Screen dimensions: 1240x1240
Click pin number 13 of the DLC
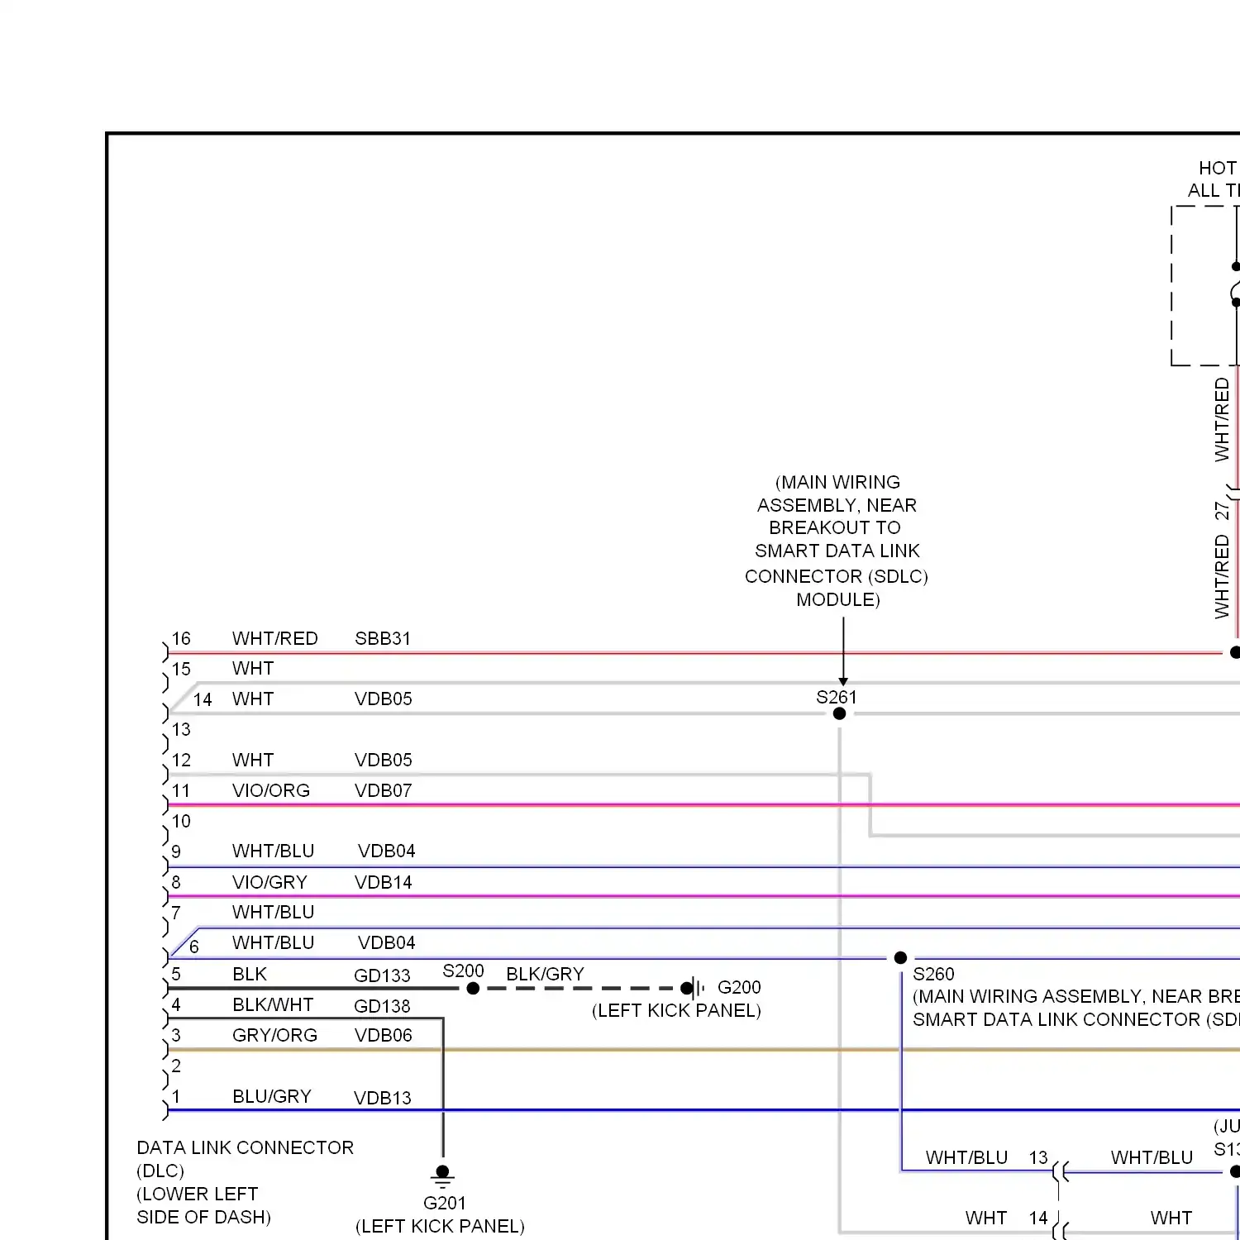tap(181, 729)
